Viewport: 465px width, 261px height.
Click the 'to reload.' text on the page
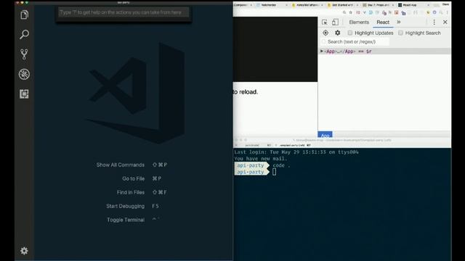[x=246, y=92]
